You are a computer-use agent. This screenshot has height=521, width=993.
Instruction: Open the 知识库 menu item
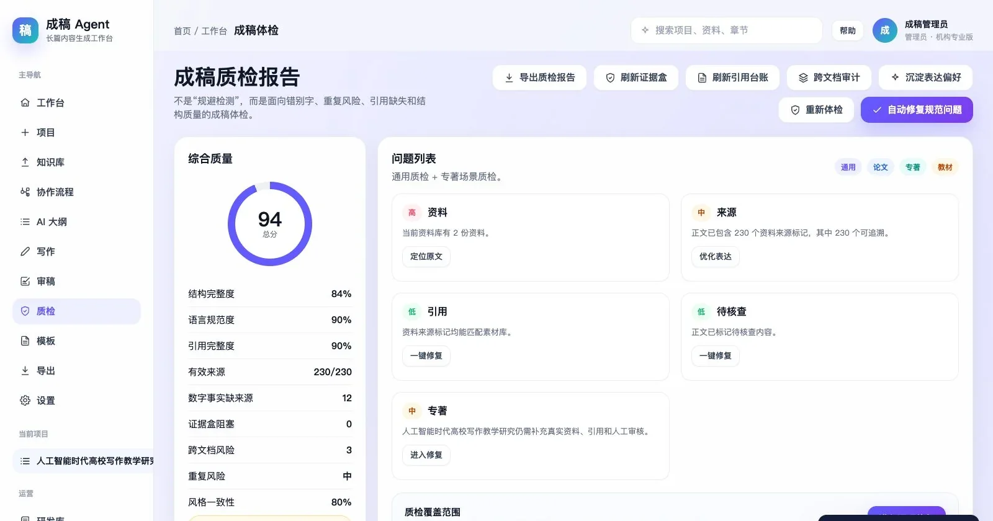pos(76,162)
